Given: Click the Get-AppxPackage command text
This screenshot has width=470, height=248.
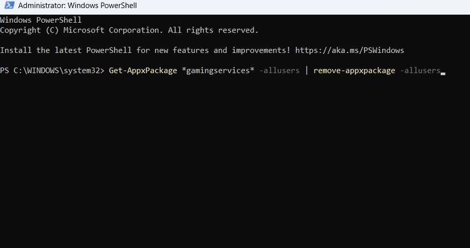Looking at the screenshot, I should pos(143,71).
